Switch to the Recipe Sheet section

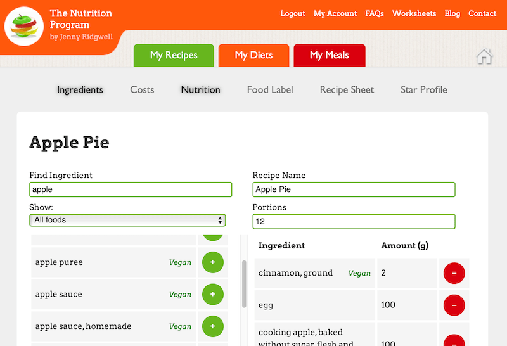[347, 89]
